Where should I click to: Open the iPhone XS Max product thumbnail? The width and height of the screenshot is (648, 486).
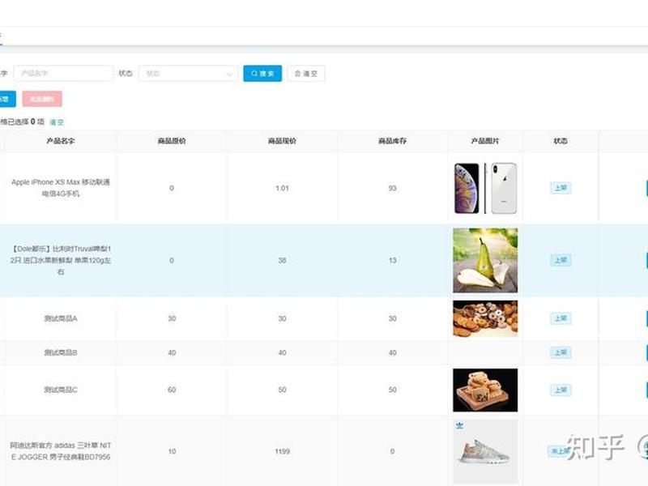pos(485,188)
